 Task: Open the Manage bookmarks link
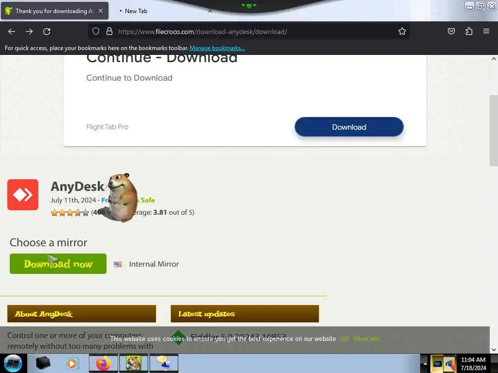click(x=217, y=48)
